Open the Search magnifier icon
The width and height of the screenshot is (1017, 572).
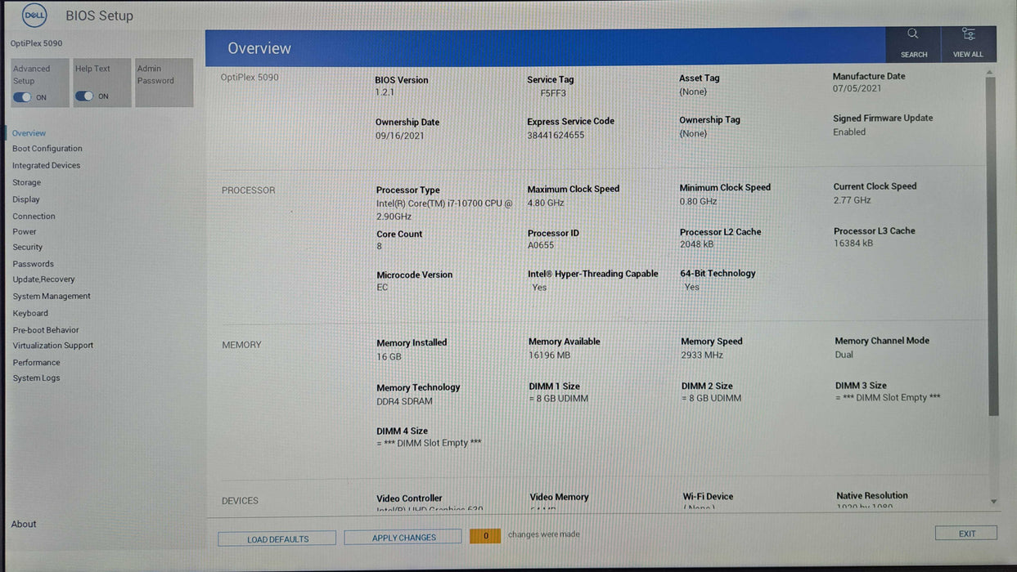point(913,34)
